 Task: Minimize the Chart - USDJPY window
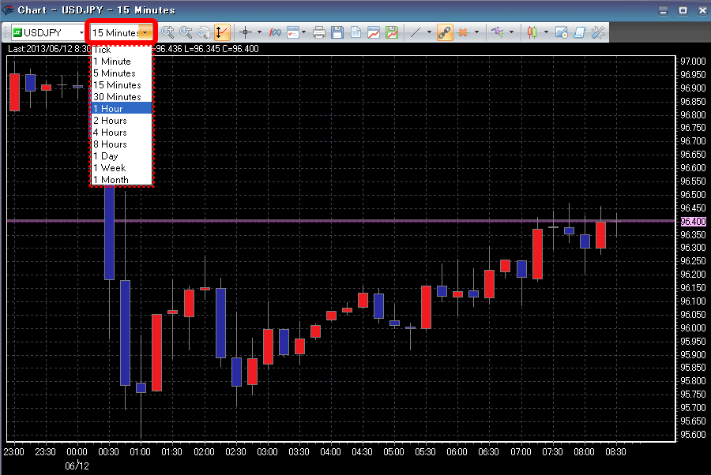(663, 10)
